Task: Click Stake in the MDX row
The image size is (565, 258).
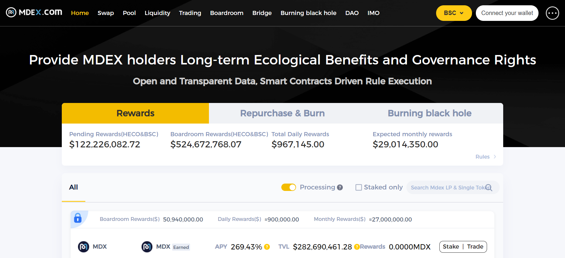Action: tap(451, 247)
